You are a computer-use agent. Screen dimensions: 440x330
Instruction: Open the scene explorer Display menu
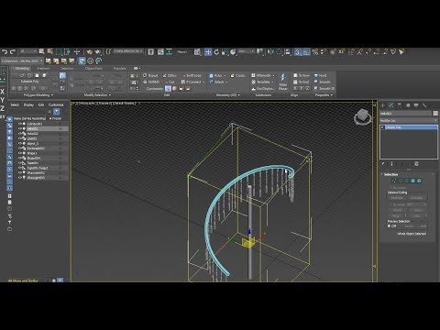click(x=28, y=104)
